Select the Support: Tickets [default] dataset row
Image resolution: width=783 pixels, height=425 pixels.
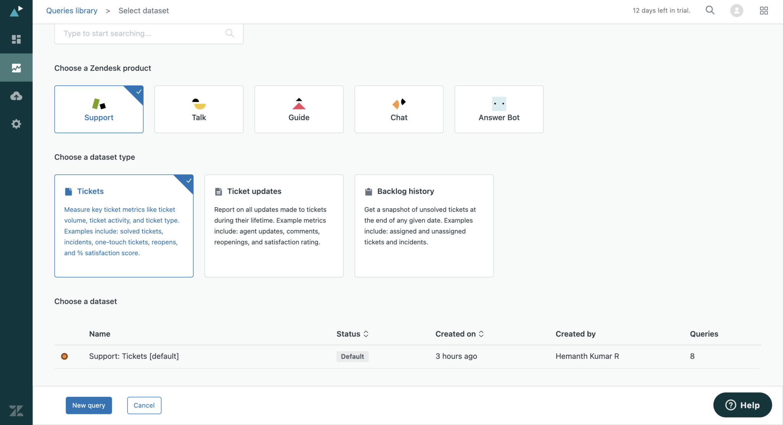[134, 356]
